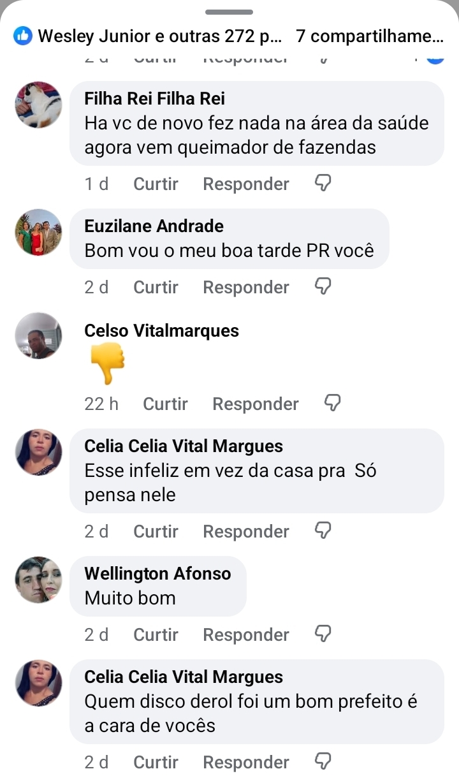Tap Celso Vitalmarques's profile avatar
459x776 pixels.
click(38, 335)
